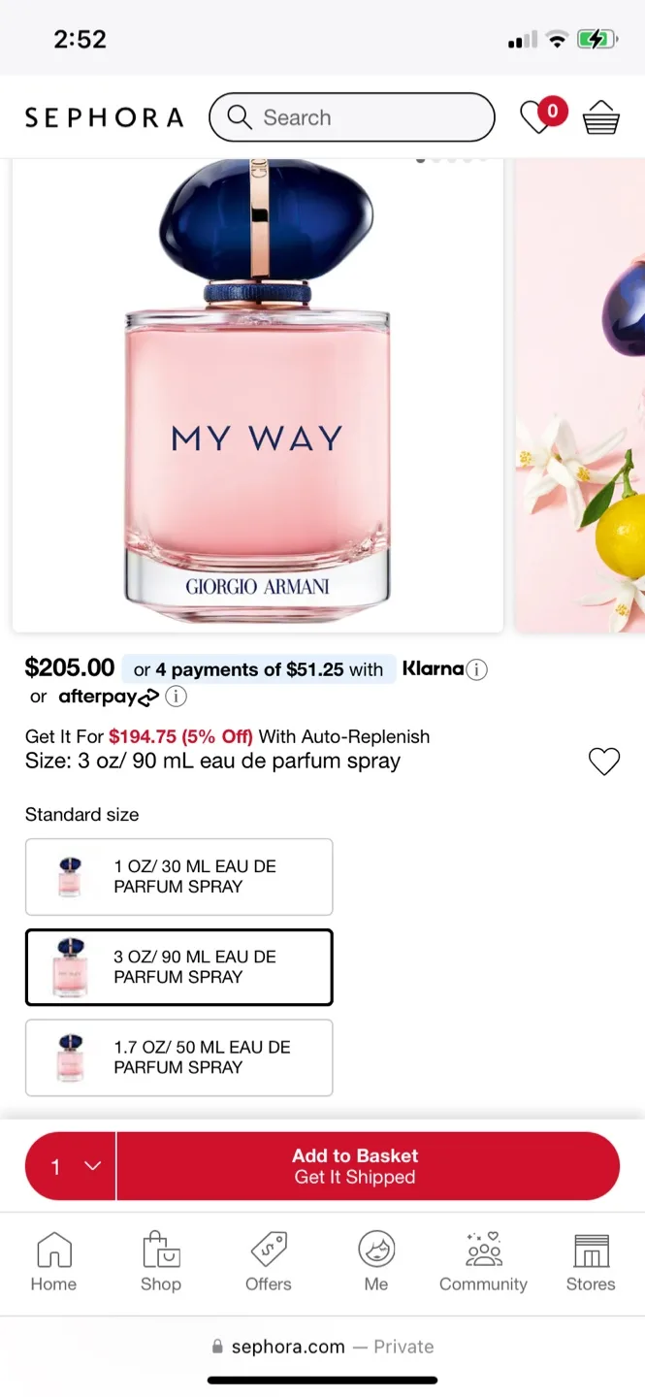Open the Shop tab
Image resolution: width=645 pixels, height=1397 pixels.
click(161, 1261)
